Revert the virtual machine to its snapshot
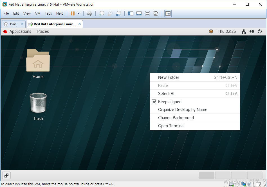 point(110,13)
